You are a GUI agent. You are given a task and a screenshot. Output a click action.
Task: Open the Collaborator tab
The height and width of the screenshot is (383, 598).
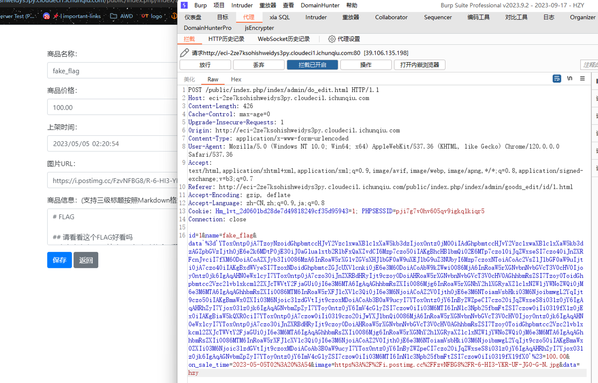391,17
